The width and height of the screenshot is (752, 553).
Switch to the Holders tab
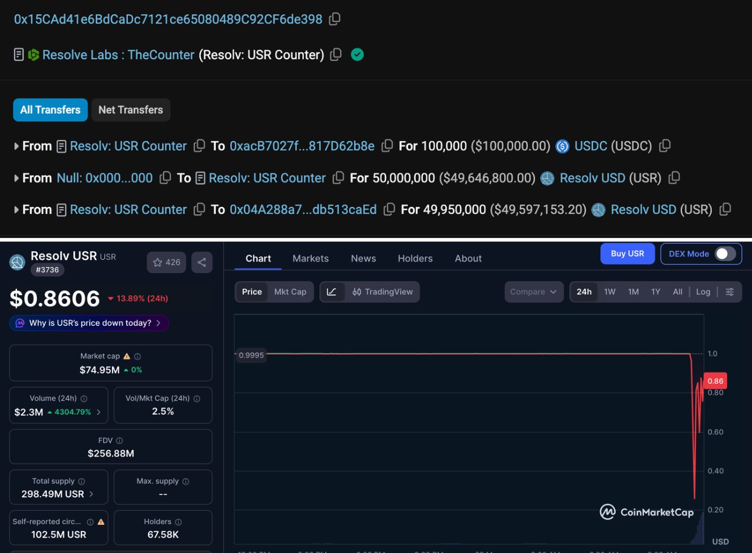click(x=415, y=258)
